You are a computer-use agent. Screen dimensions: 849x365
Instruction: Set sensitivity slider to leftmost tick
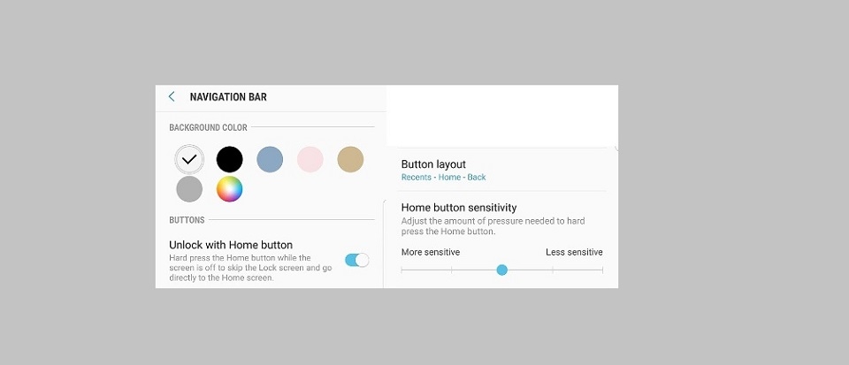point(402,270)
